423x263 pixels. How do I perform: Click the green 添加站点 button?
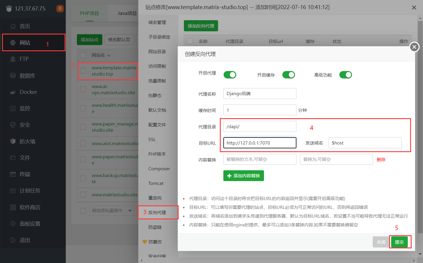tap(89, 39)
